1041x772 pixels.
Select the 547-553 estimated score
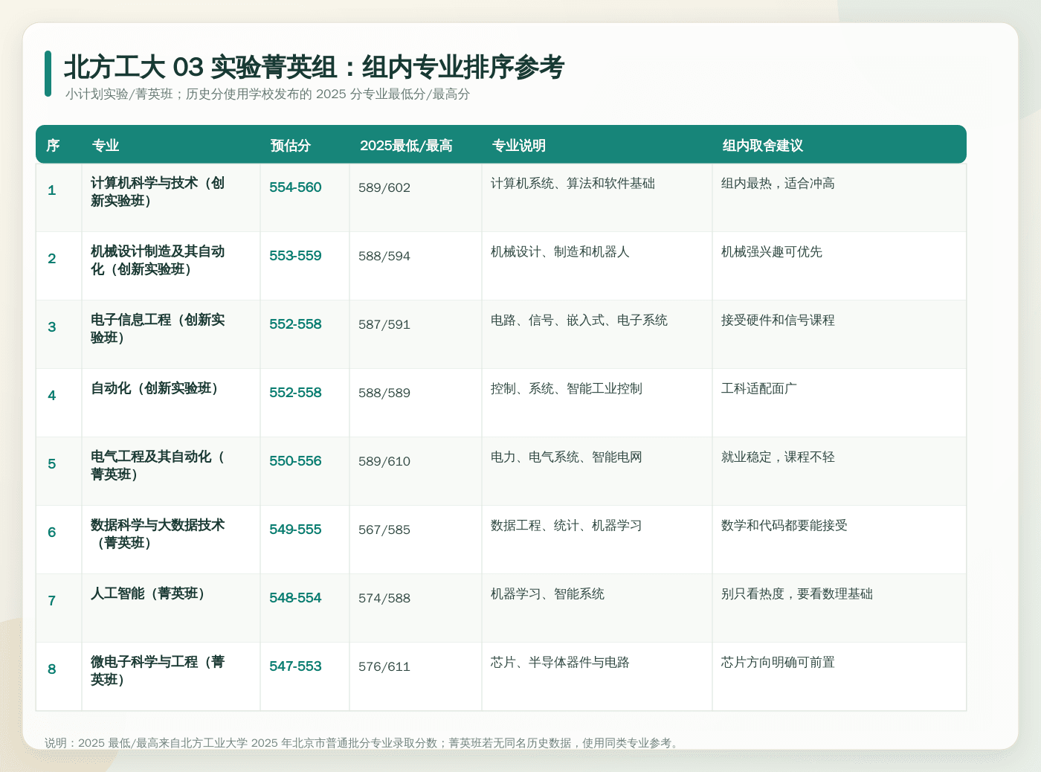point(295,666)
